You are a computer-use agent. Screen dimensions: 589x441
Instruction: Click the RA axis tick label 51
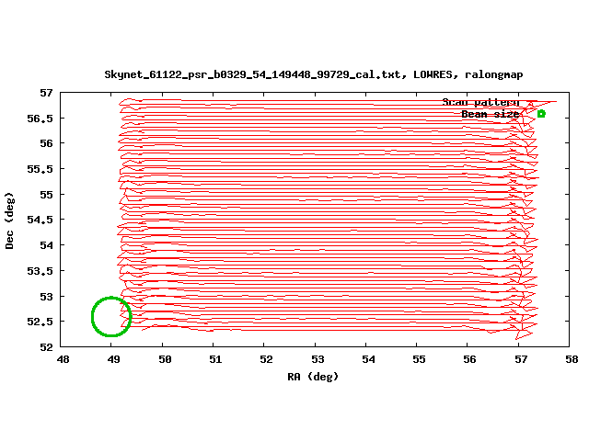[215, 359]
